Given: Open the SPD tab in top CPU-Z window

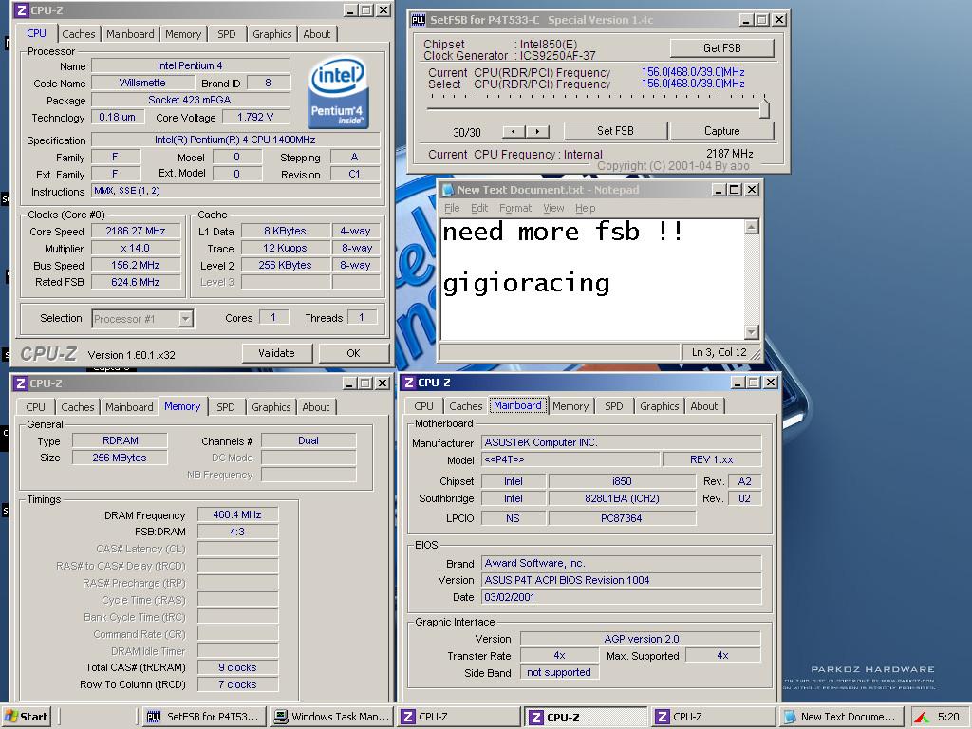Looking at the screenshot, I should tap(227, 34).
